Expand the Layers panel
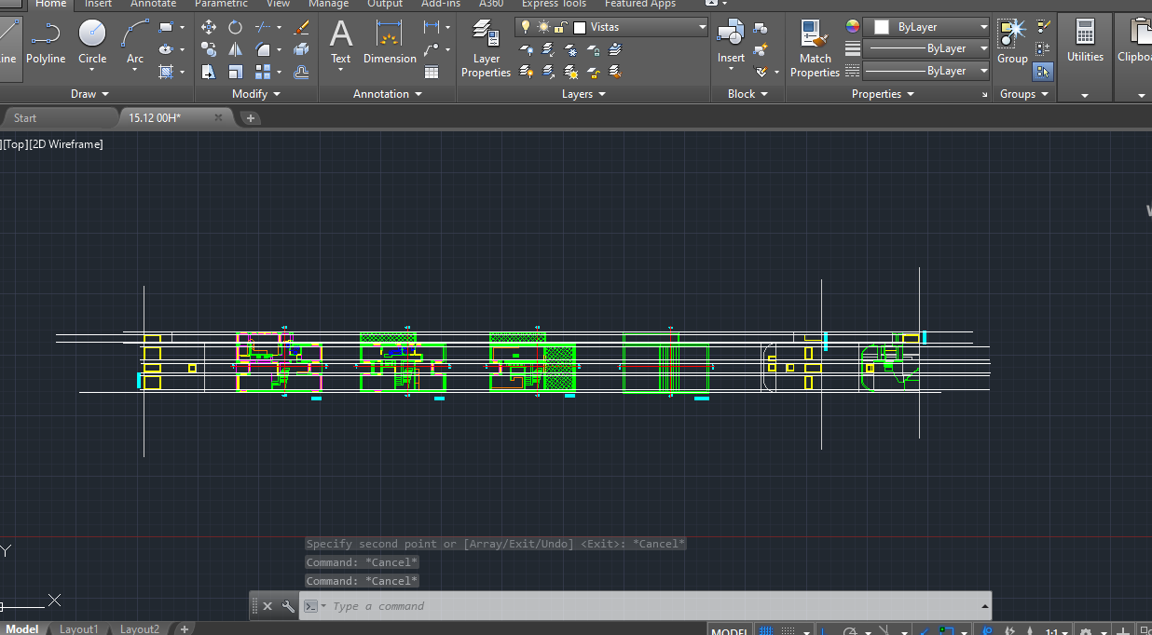 584,94
